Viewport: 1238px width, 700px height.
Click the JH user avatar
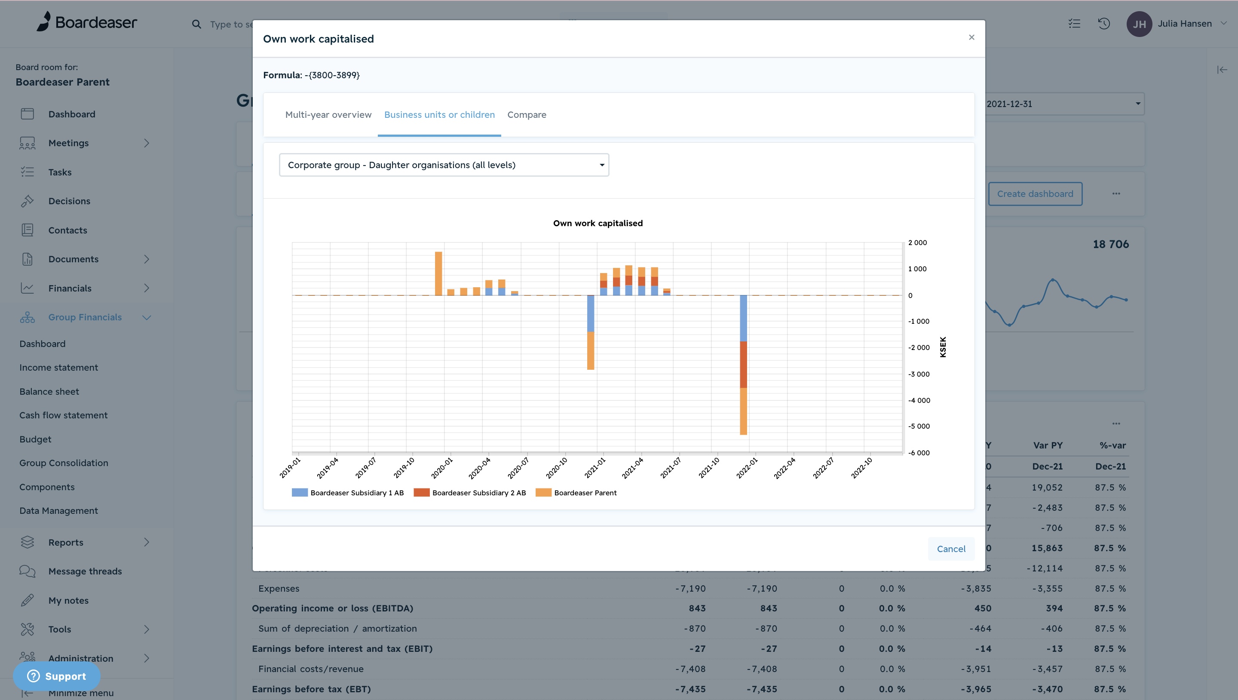(x=1139, y=24)
